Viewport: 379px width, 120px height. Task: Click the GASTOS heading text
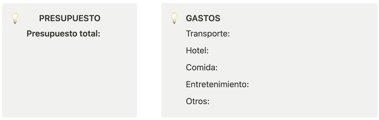coord(203,18)
